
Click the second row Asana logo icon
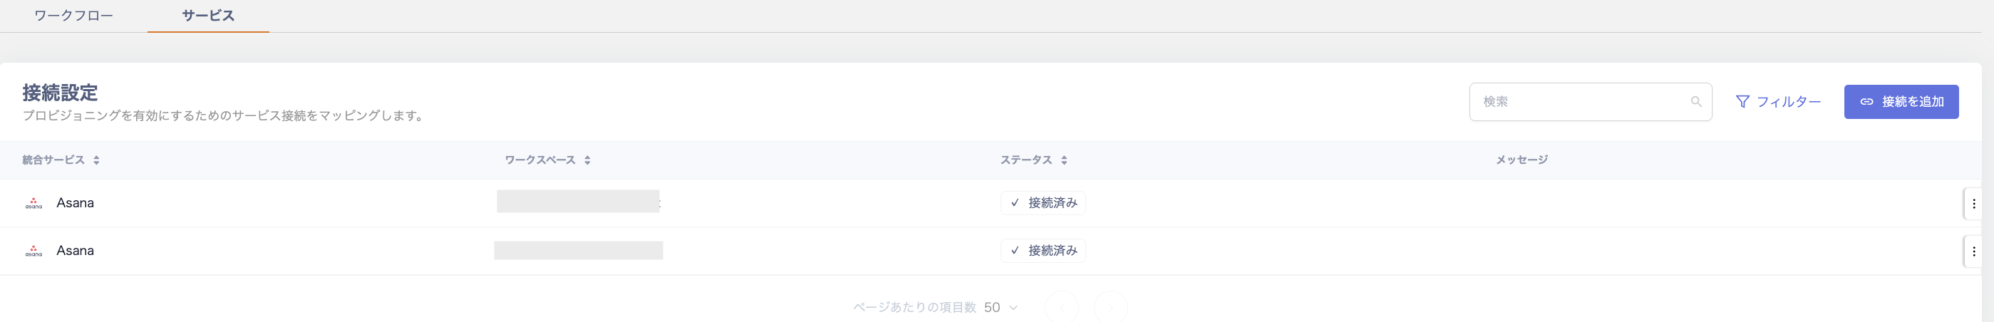tap(33, 251)
